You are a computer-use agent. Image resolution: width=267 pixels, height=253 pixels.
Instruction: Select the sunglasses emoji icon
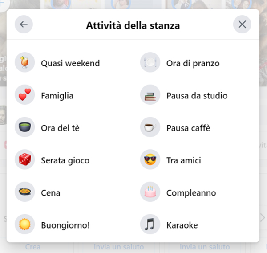click(x=150, y=160)
